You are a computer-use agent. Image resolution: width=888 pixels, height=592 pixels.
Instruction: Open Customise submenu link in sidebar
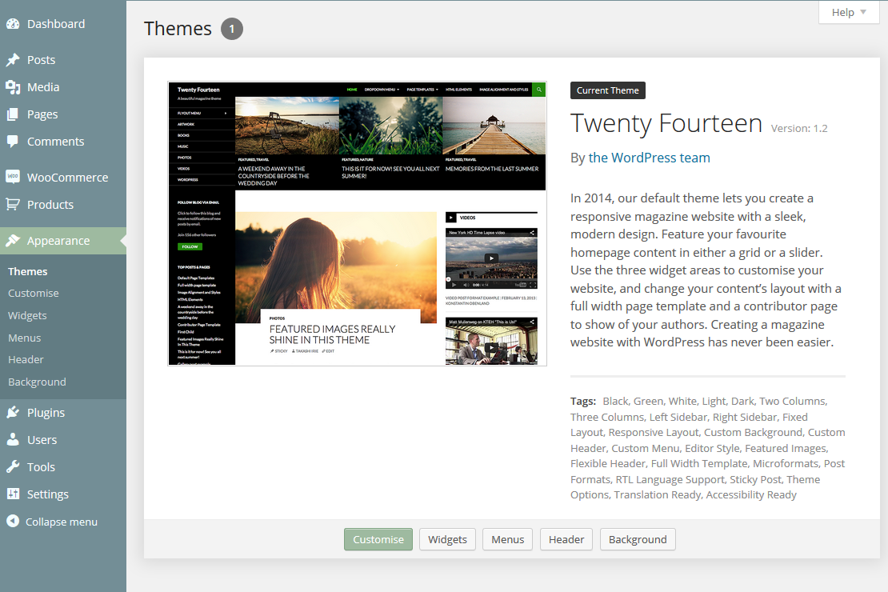tap(34, 293)
